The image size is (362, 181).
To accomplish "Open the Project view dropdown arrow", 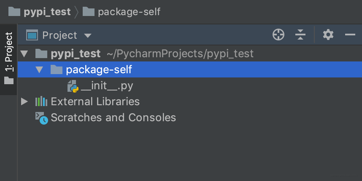I will [88, 36].
